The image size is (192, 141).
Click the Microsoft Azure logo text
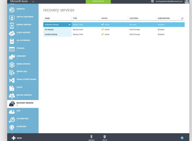click(x=19, y=1)
